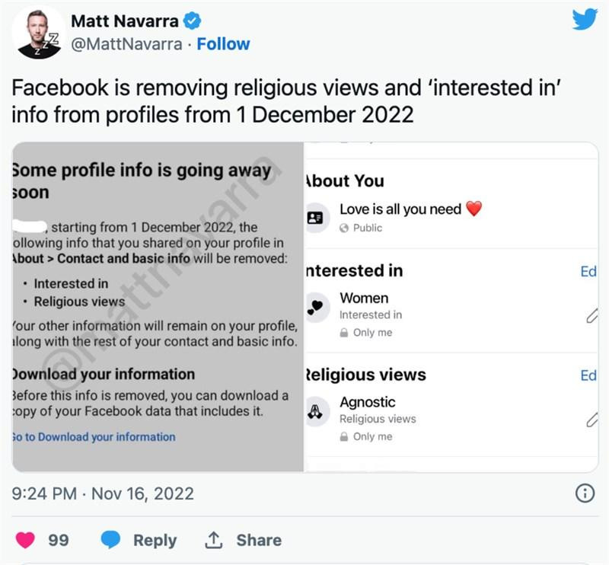Click the pencil icon beside Women
Viewport: 609px width, 565px height.
click(591, 315)
